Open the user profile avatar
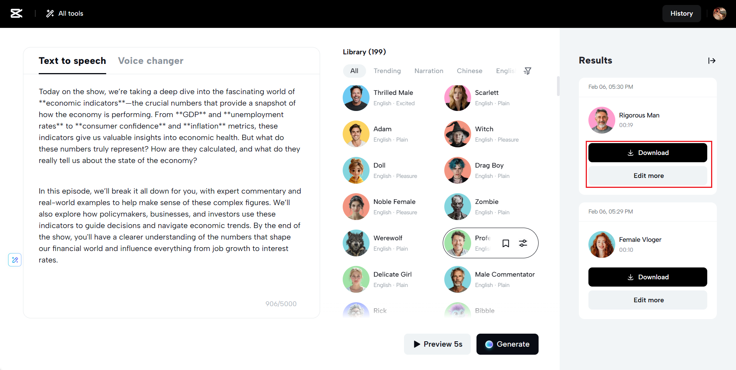 pos(719,13)
